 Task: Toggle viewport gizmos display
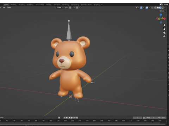click(141, 8)
